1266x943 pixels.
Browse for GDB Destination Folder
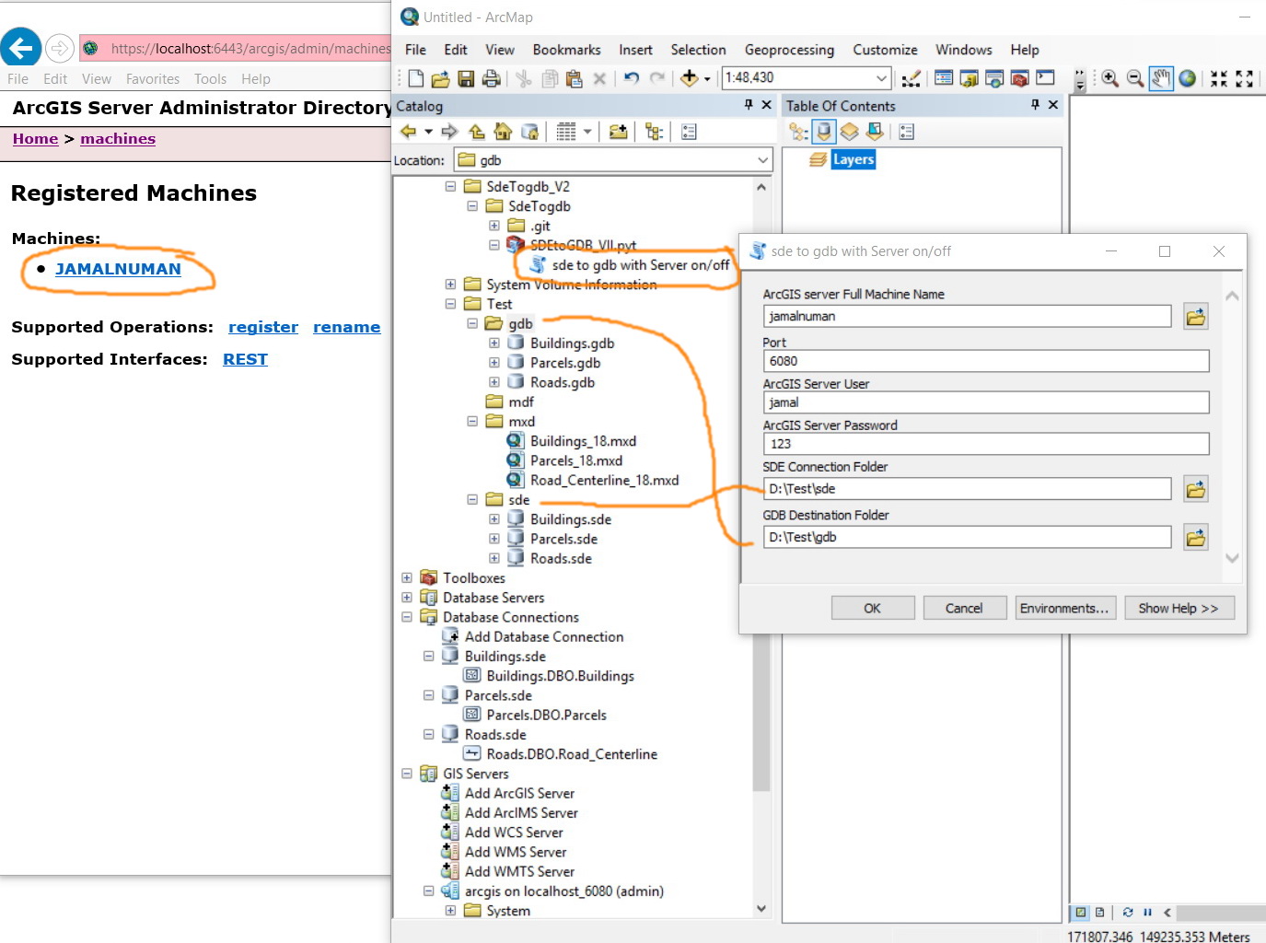click(x=1196, y=537)
